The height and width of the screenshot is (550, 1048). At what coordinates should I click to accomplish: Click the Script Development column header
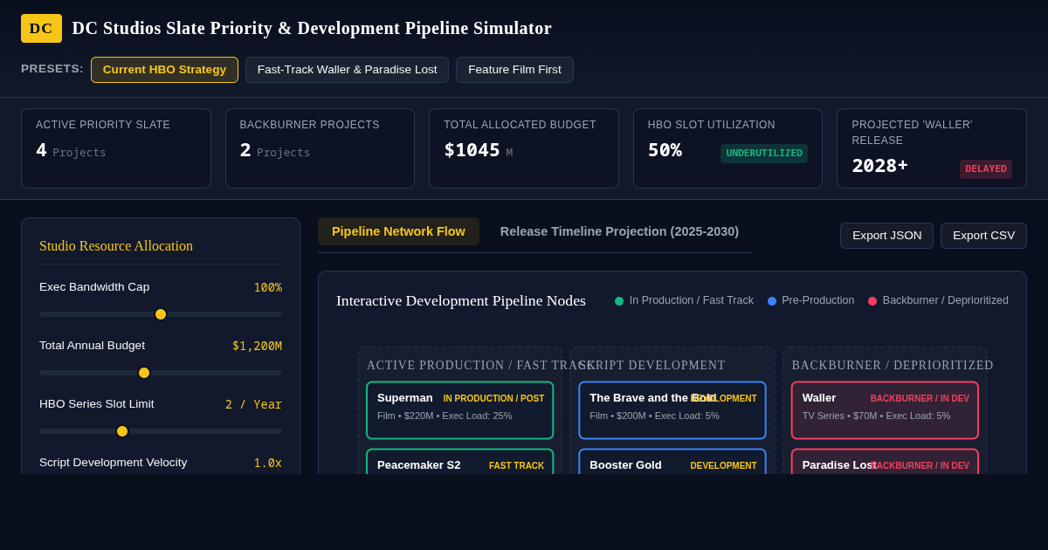(652, 366)
